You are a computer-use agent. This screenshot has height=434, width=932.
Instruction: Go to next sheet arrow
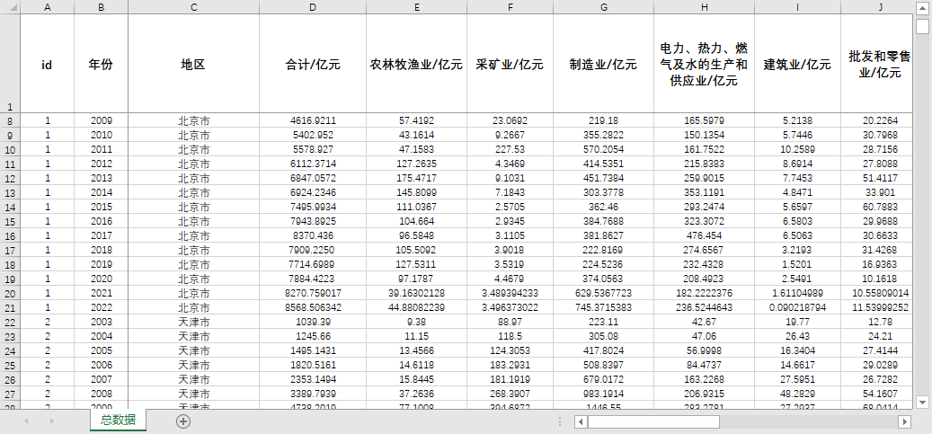[x=52, y=421]
